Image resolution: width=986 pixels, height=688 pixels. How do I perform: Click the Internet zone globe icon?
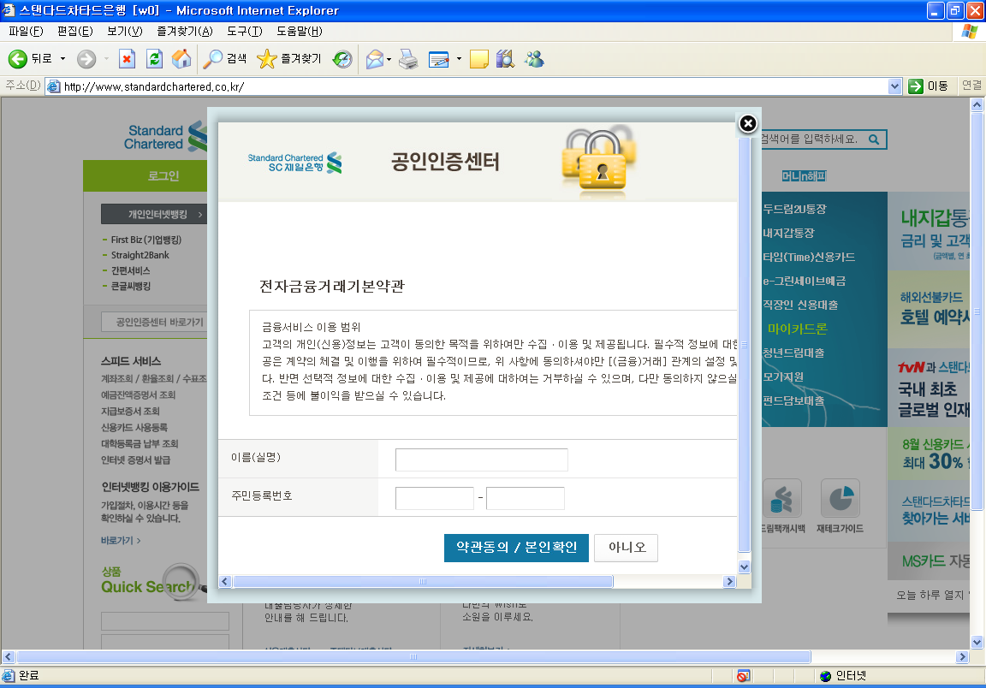pyautogui.click(x=826, y=676)
